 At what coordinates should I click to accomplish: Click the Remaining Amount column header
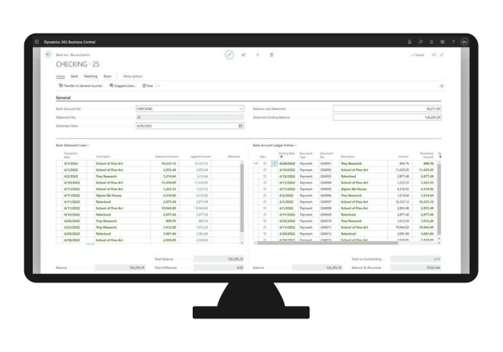[x=427, y=155]
